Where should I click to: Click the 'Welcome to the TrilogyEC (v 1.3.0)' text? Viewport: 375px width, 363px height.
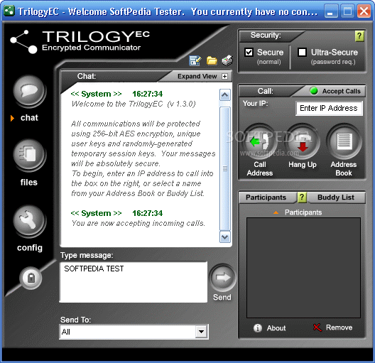click(134, 104)
